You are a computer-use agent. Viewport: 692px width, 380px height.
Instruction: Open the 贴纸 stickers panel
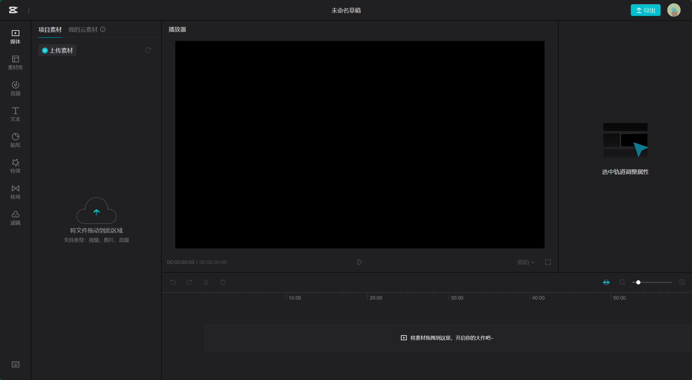[x=15, y=140]
